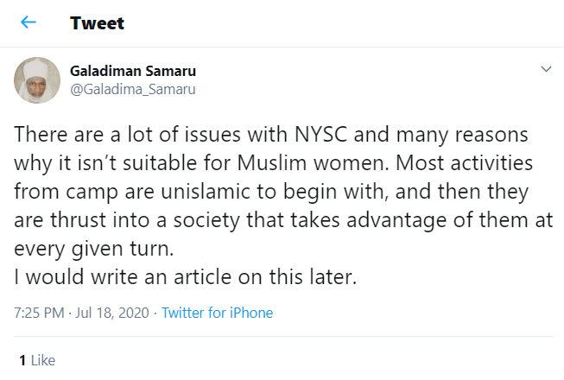Go back using the left arrow

click(x=29, y=23)
